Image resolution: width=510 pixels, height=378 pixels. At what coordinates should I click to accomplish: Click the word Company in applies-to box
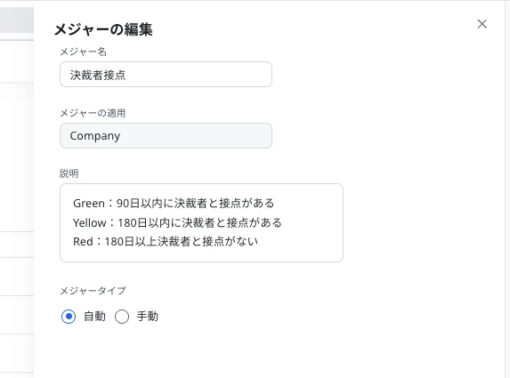[x=95, y=136]
